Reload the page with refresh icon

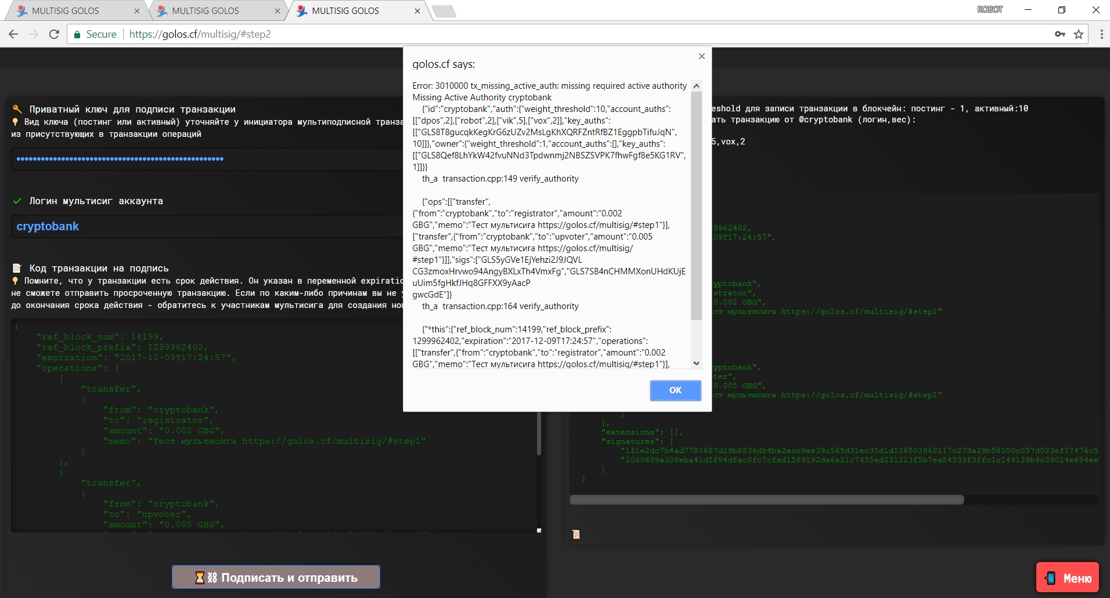point(54,34)
